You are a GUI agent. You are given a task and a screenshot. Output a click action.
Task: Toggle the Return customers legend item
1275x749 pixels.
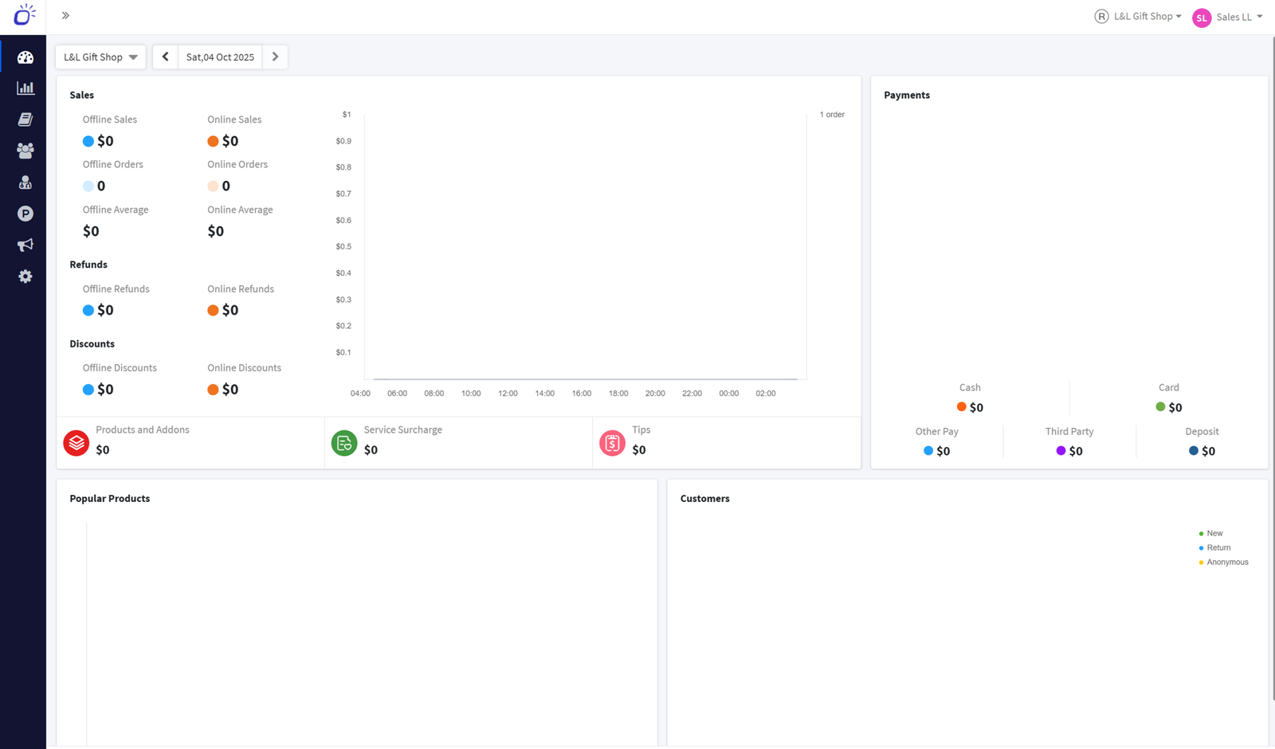click(x=1218, y=548)
